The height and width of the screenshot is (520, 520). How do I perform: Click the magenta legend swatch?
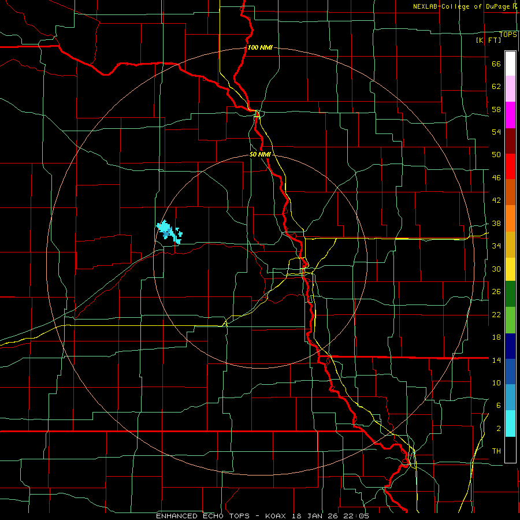pos(510,115)
